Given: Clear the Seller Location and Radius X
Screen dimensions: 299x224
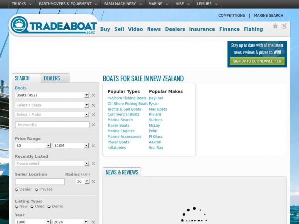Looking at the screenshot, I should click(93, 181).
